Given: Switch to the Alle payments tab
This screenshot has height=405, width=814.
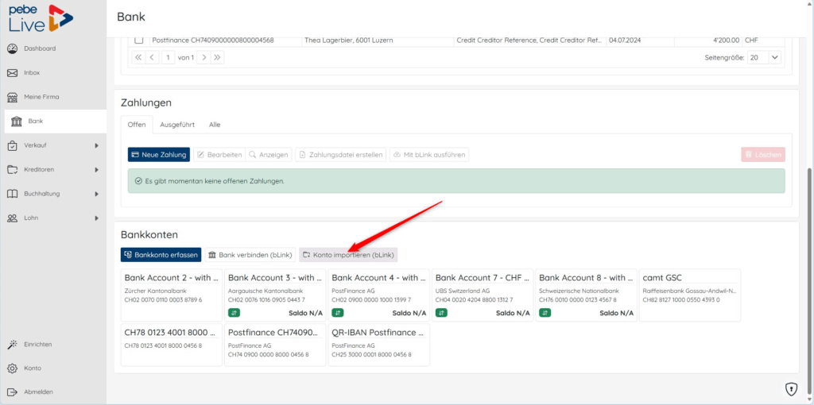Looking at the screenshot, I should click(x=215, y=125).
